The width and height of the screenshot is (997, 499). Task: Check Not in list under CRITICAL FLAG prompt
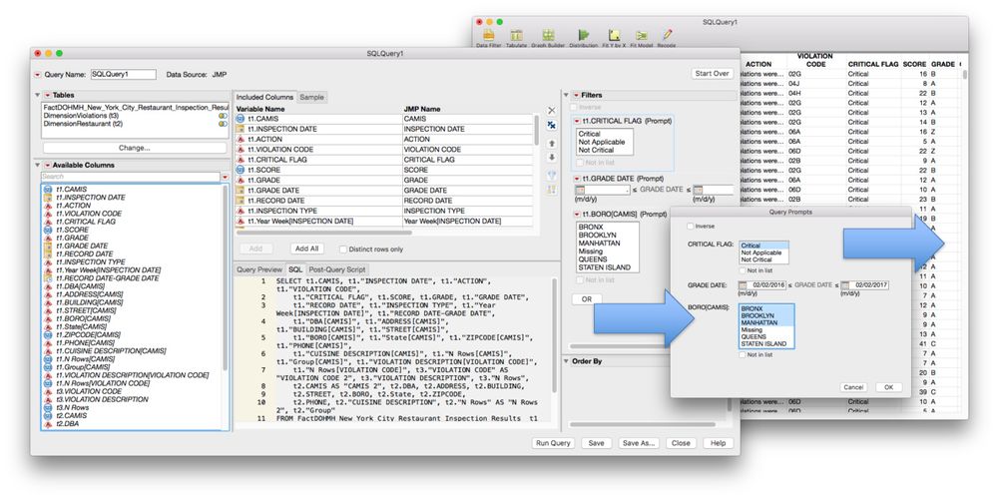pyautogui.click(x=743, y=270)
